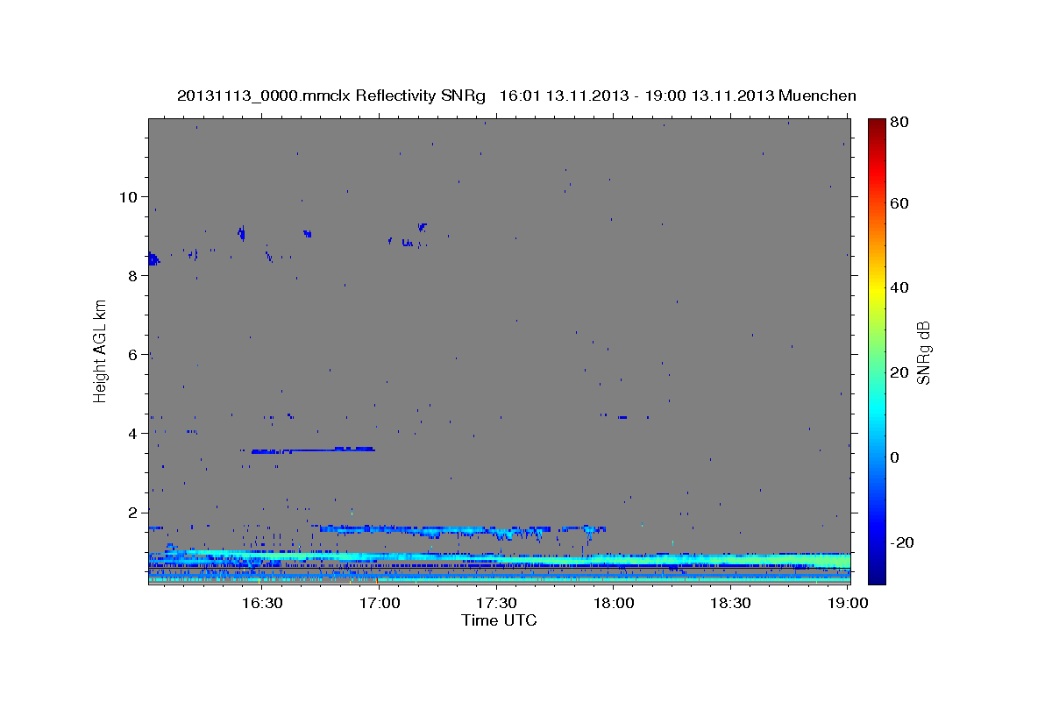Click the 18:30 time tick label

pos(731,603)
